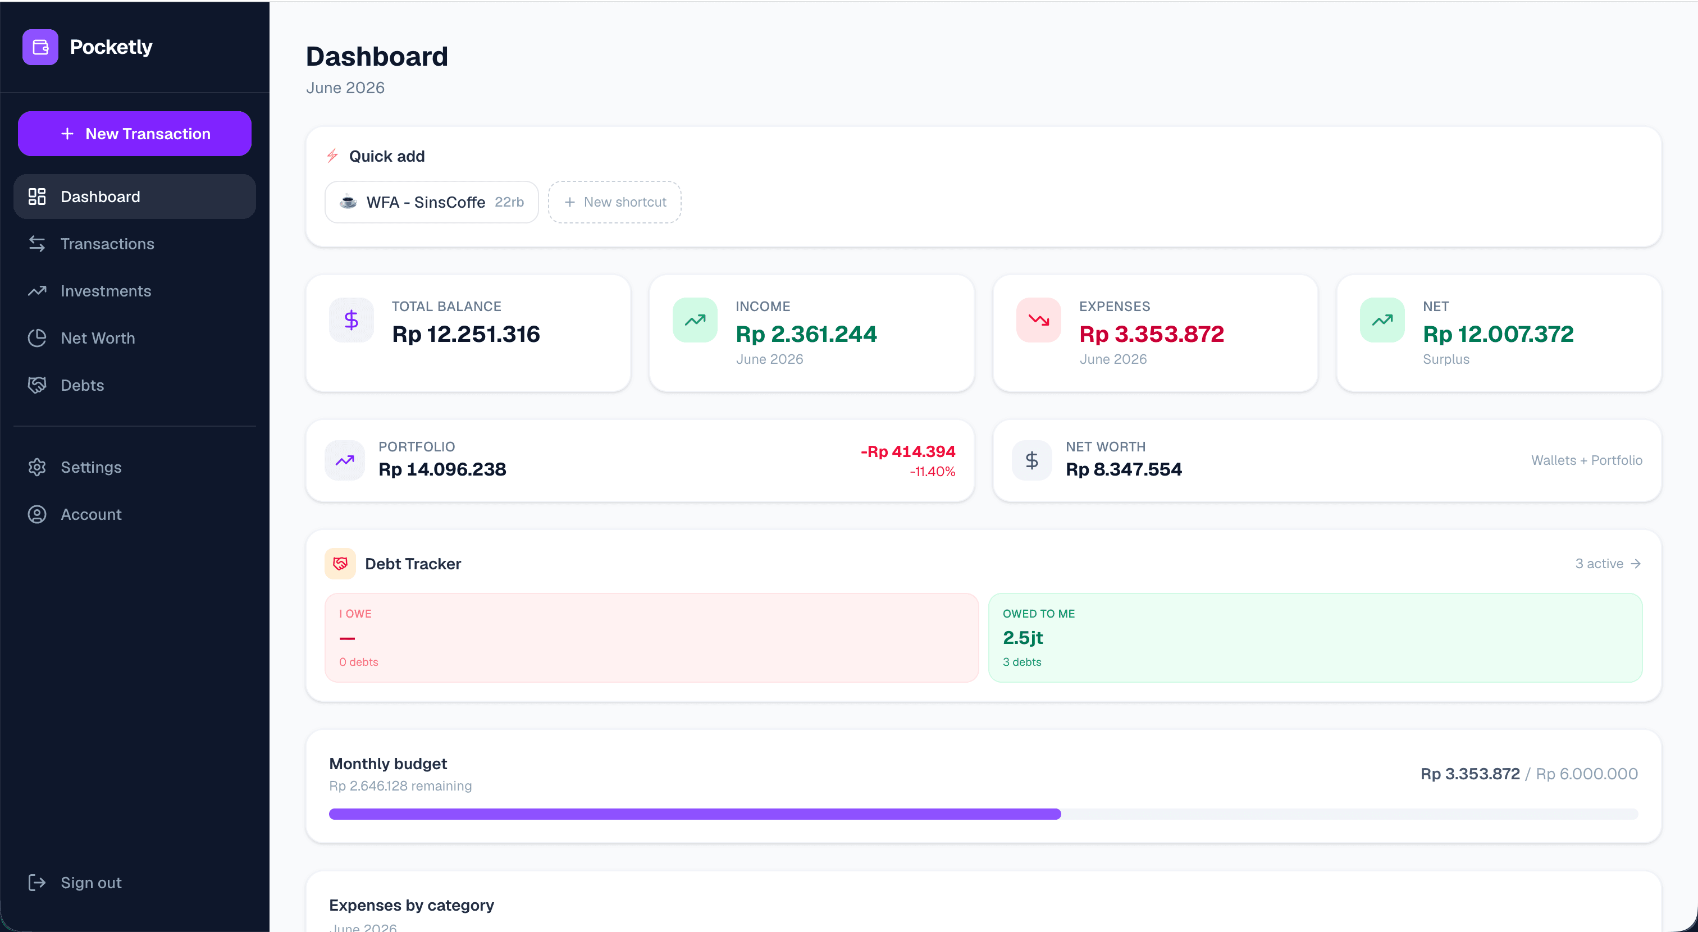Click the Dashboard grid icon in sidebar

pyautogui.click(x=37, y=197)
